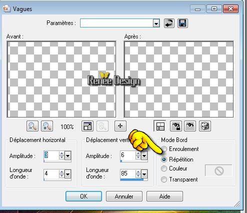This screenshot has width=247, height=213.
Task: Click the Annuler button
Action: coord(124,196)
